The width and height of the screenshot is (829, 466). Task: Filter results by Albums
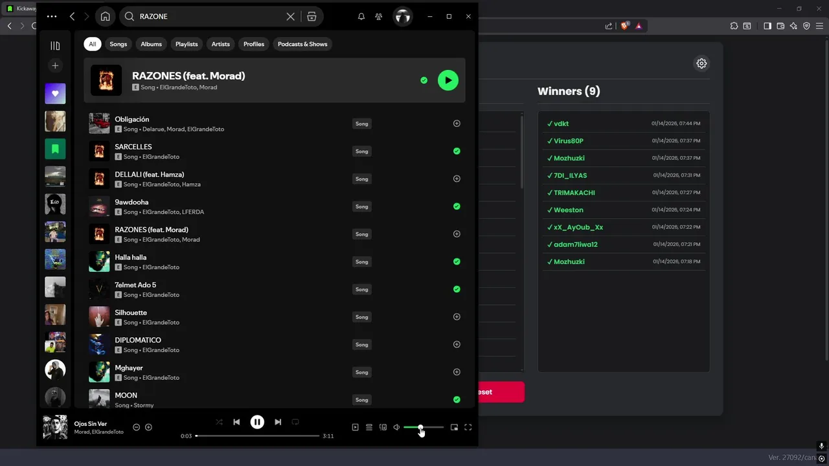[151, 44]
